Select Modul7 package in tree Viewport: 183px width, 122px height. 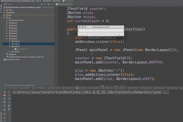(x=13, y=33)
